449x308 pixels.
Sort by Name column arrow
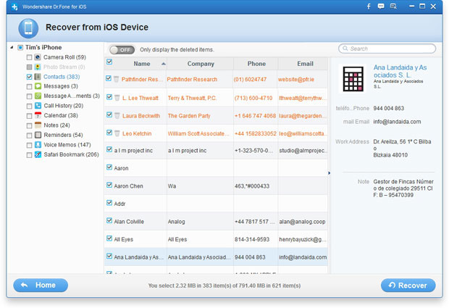click(x=164, y=64)
